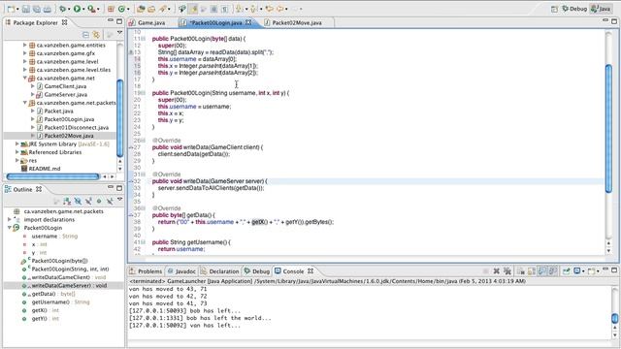Screen dimensions: 621x349
Task: Toggle Link with Editor in Package Explorer
Action: (96, 35)
